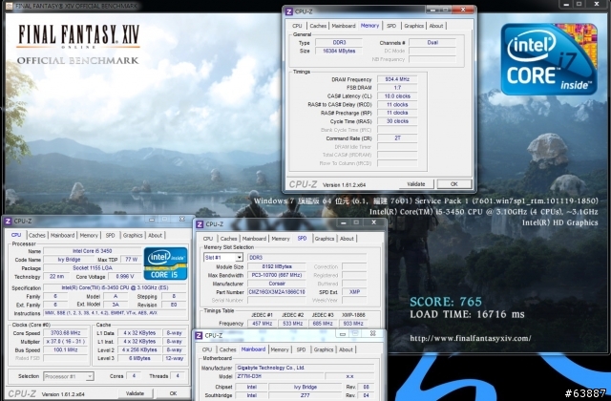The width and height of the screenshot is (611, 401).
Task: Click the Cycle Time value 30 clocks
Action: [x=397, y=121]
